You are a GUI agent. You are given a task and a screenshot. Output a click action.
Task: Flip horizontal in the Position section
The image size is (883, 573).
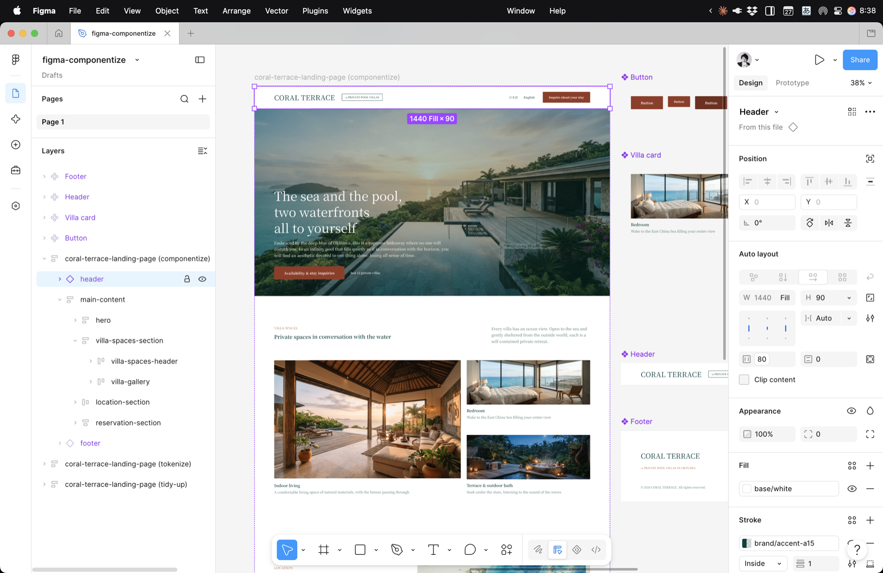coord(829,223)
